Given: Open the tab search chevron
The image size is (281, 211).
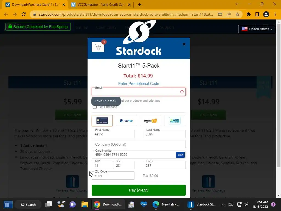Looking at the screenshot, I should 237,4.
